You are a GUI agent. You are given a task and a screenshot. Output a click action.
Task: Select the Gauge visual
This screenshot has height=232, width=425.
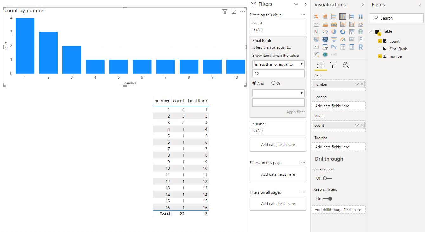(343, 39)
